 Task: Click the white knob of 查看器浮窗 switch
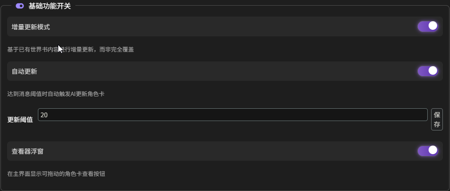[x=432, y=151]
